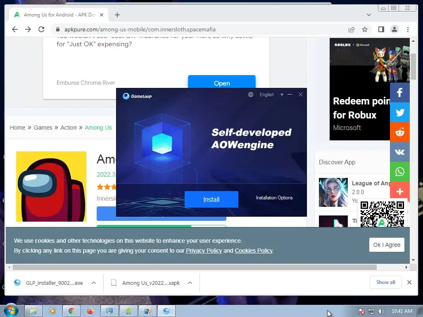Screen dimensions: 423x317
Task: Open the Chrome profile avatar
Action: point(394,29)
